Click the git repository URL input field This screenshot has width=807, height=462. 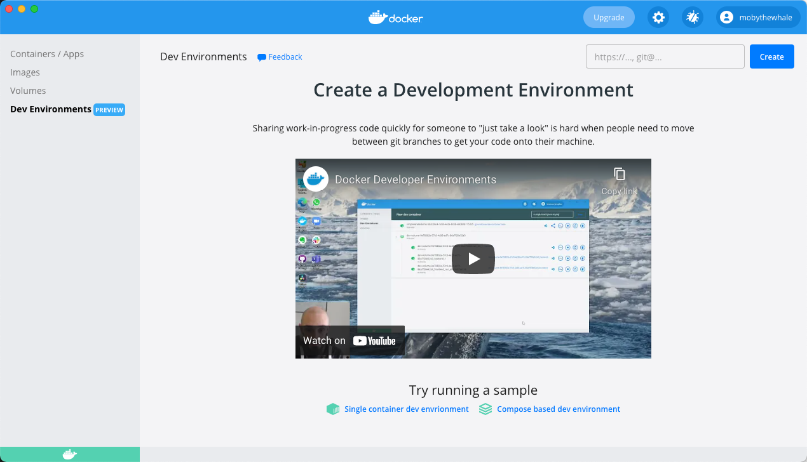point(665,56)
